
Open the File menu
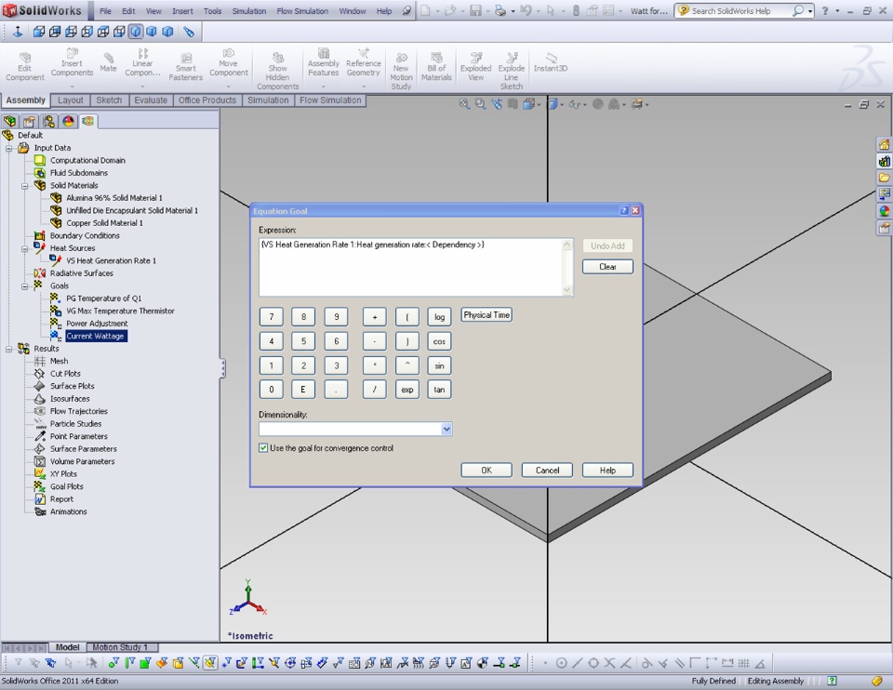coord(105,11)
